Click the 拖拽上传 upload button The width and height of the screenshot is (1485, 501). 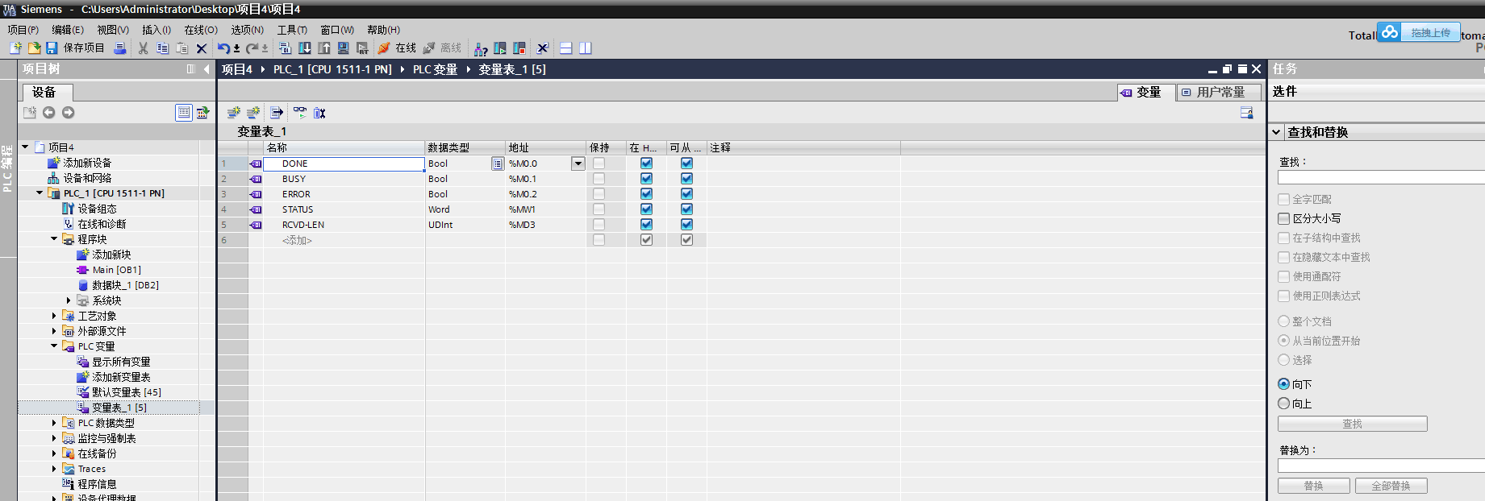point(1430,32)
